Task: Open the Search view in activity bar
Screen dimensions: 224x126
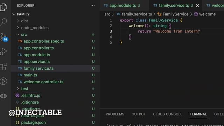Action: [3, 22]
